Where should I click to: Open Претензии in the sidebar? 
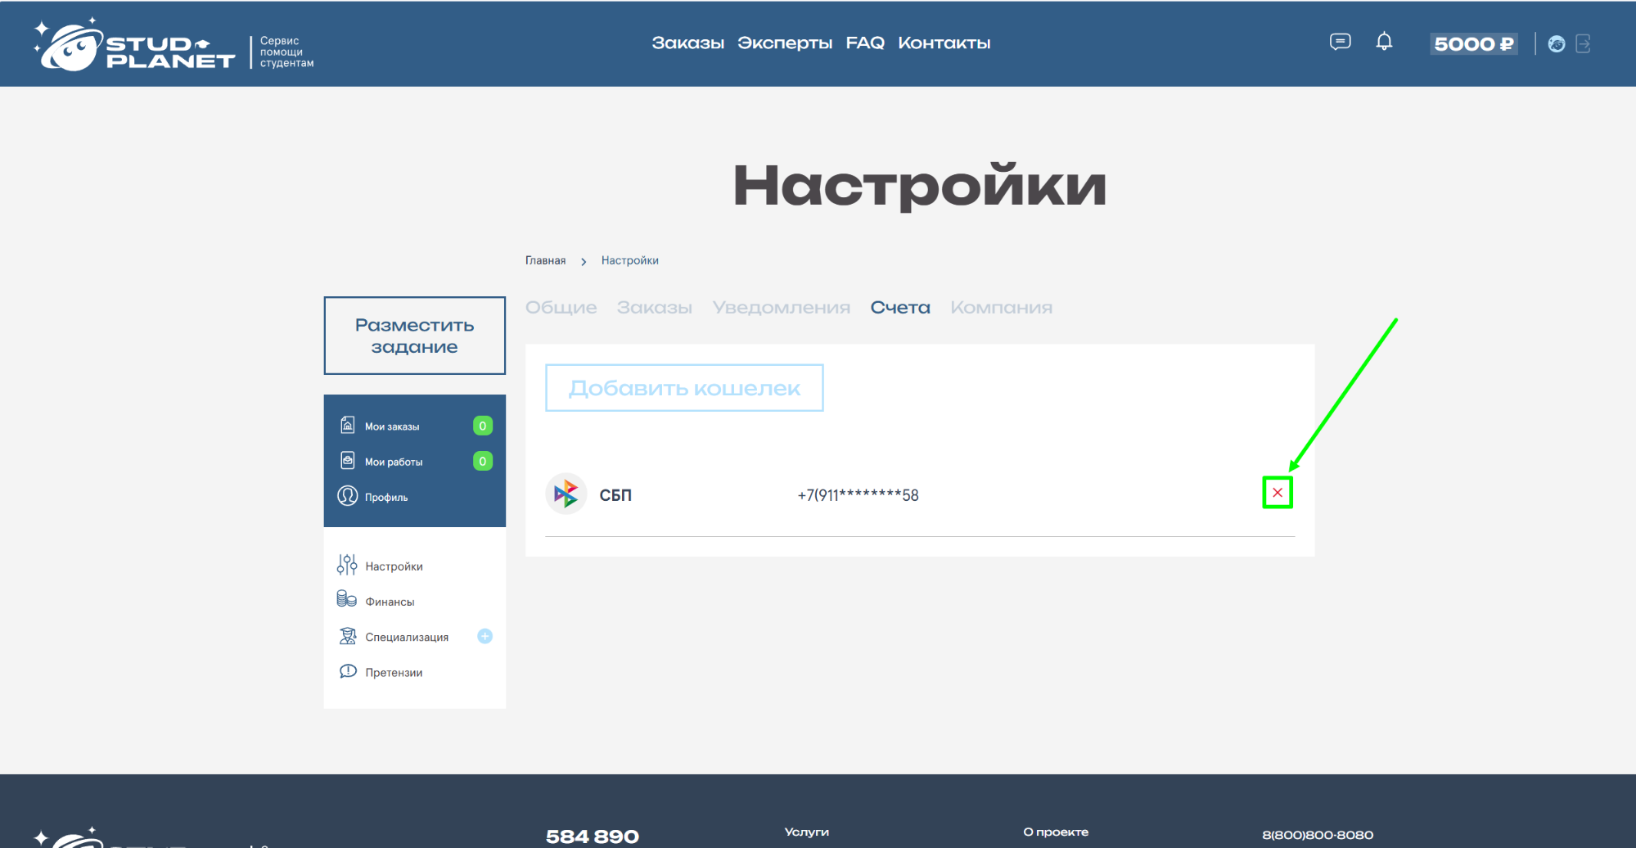click(x=394, y=673)
